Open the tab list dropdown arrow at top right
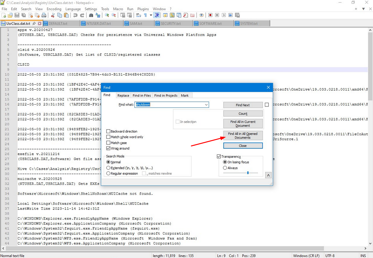The height and width of the screenshot is (258, 373). [x=363, y=9]
